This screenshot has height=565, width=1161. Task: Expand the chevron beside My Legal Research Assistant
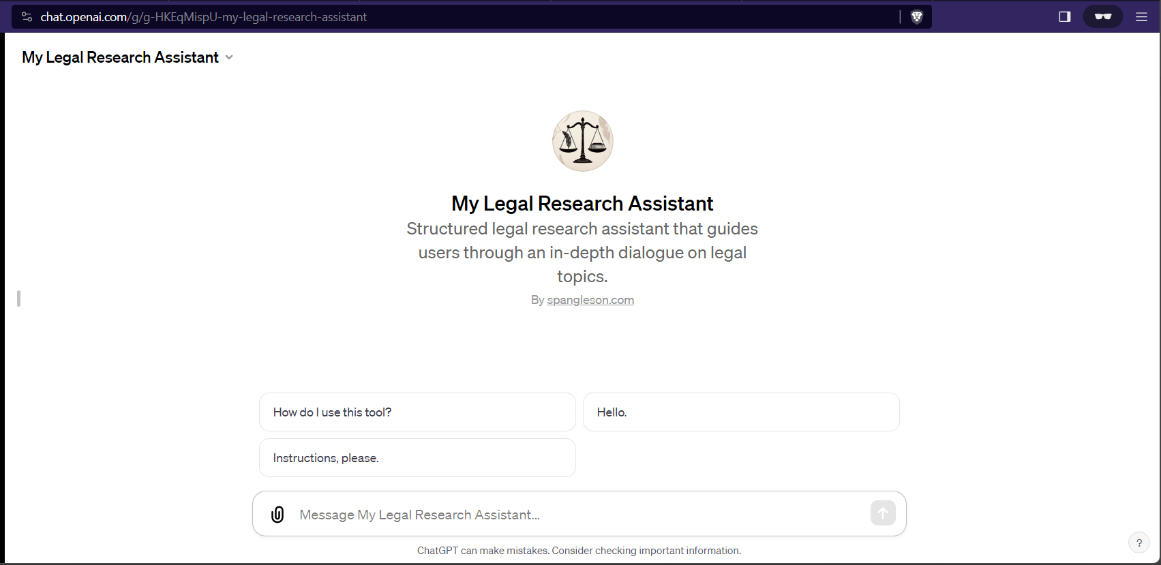(229, 58)
